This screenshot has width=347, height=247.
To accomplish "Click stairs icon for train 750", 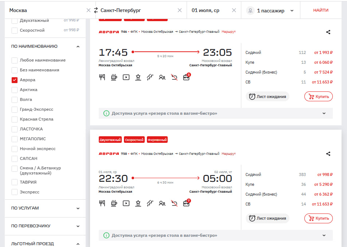I will click(x=150, y=203).
